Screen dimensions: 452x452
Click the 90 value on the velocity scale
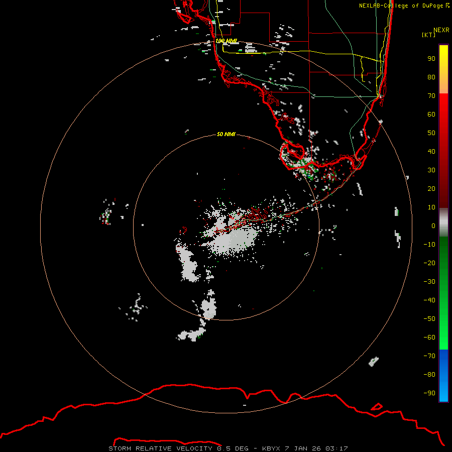(x=431, y=59)
